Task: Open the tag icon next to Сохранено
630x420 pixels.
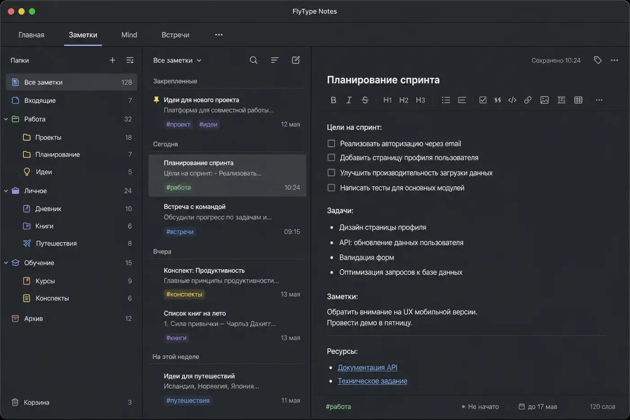Action: (598, 60)
